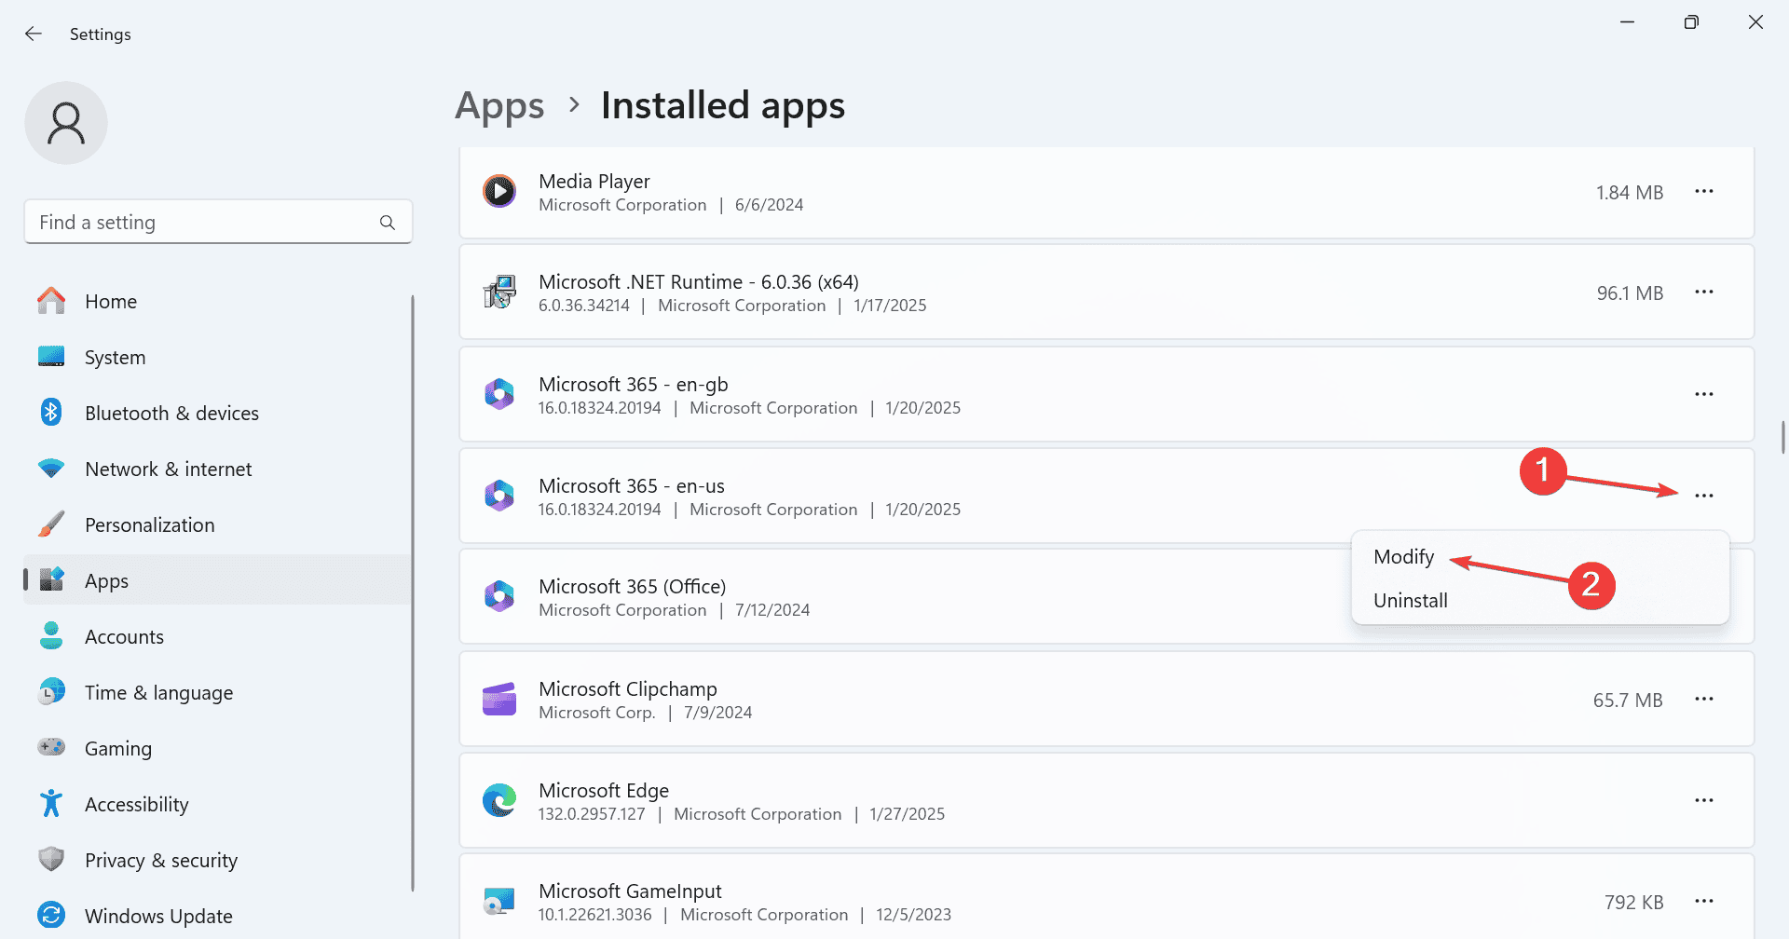Click the Microsoft Edge app icon
The width and height of the screenshot is (1789, 939).
point(499,801)
